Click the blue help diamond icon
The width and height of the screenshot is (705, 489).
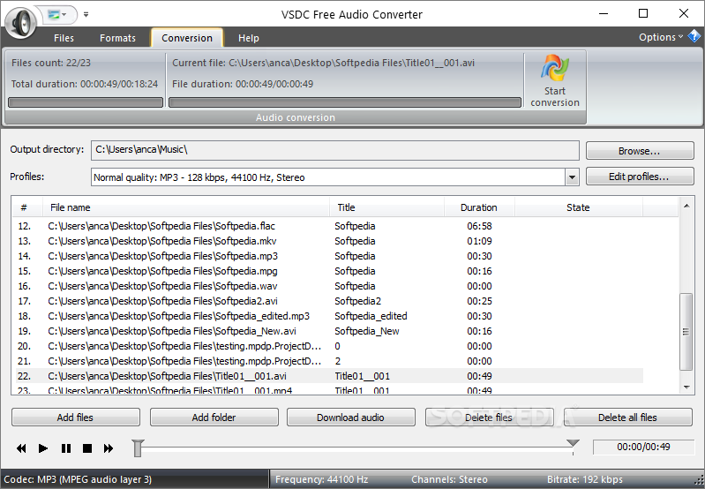(x=694, y=36)
